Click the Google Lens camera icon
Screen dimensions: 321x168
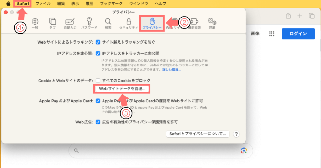click(x=244, y=151)
